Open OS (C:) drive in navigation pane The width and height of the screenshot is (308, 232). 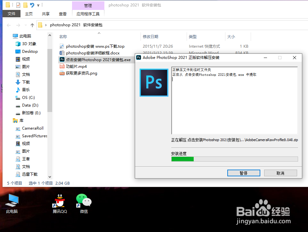28,97
